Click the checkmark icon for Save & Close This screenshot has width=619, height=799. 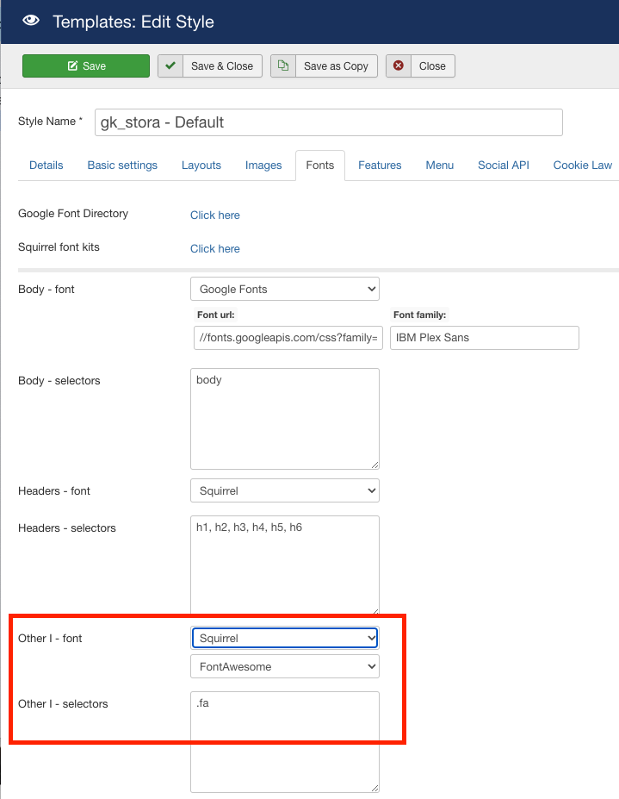(x=170, y=66)
